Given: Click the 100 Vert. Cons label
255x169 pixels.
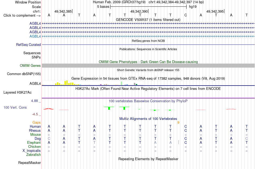Looking at the screenshot, I should (15, 107).
